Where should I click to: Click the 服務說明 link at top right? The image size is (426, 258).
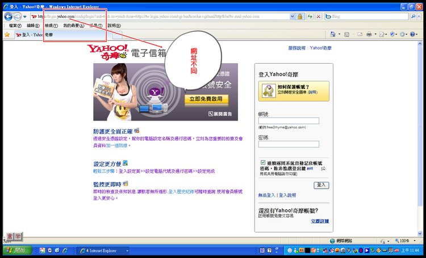point(296,48)
